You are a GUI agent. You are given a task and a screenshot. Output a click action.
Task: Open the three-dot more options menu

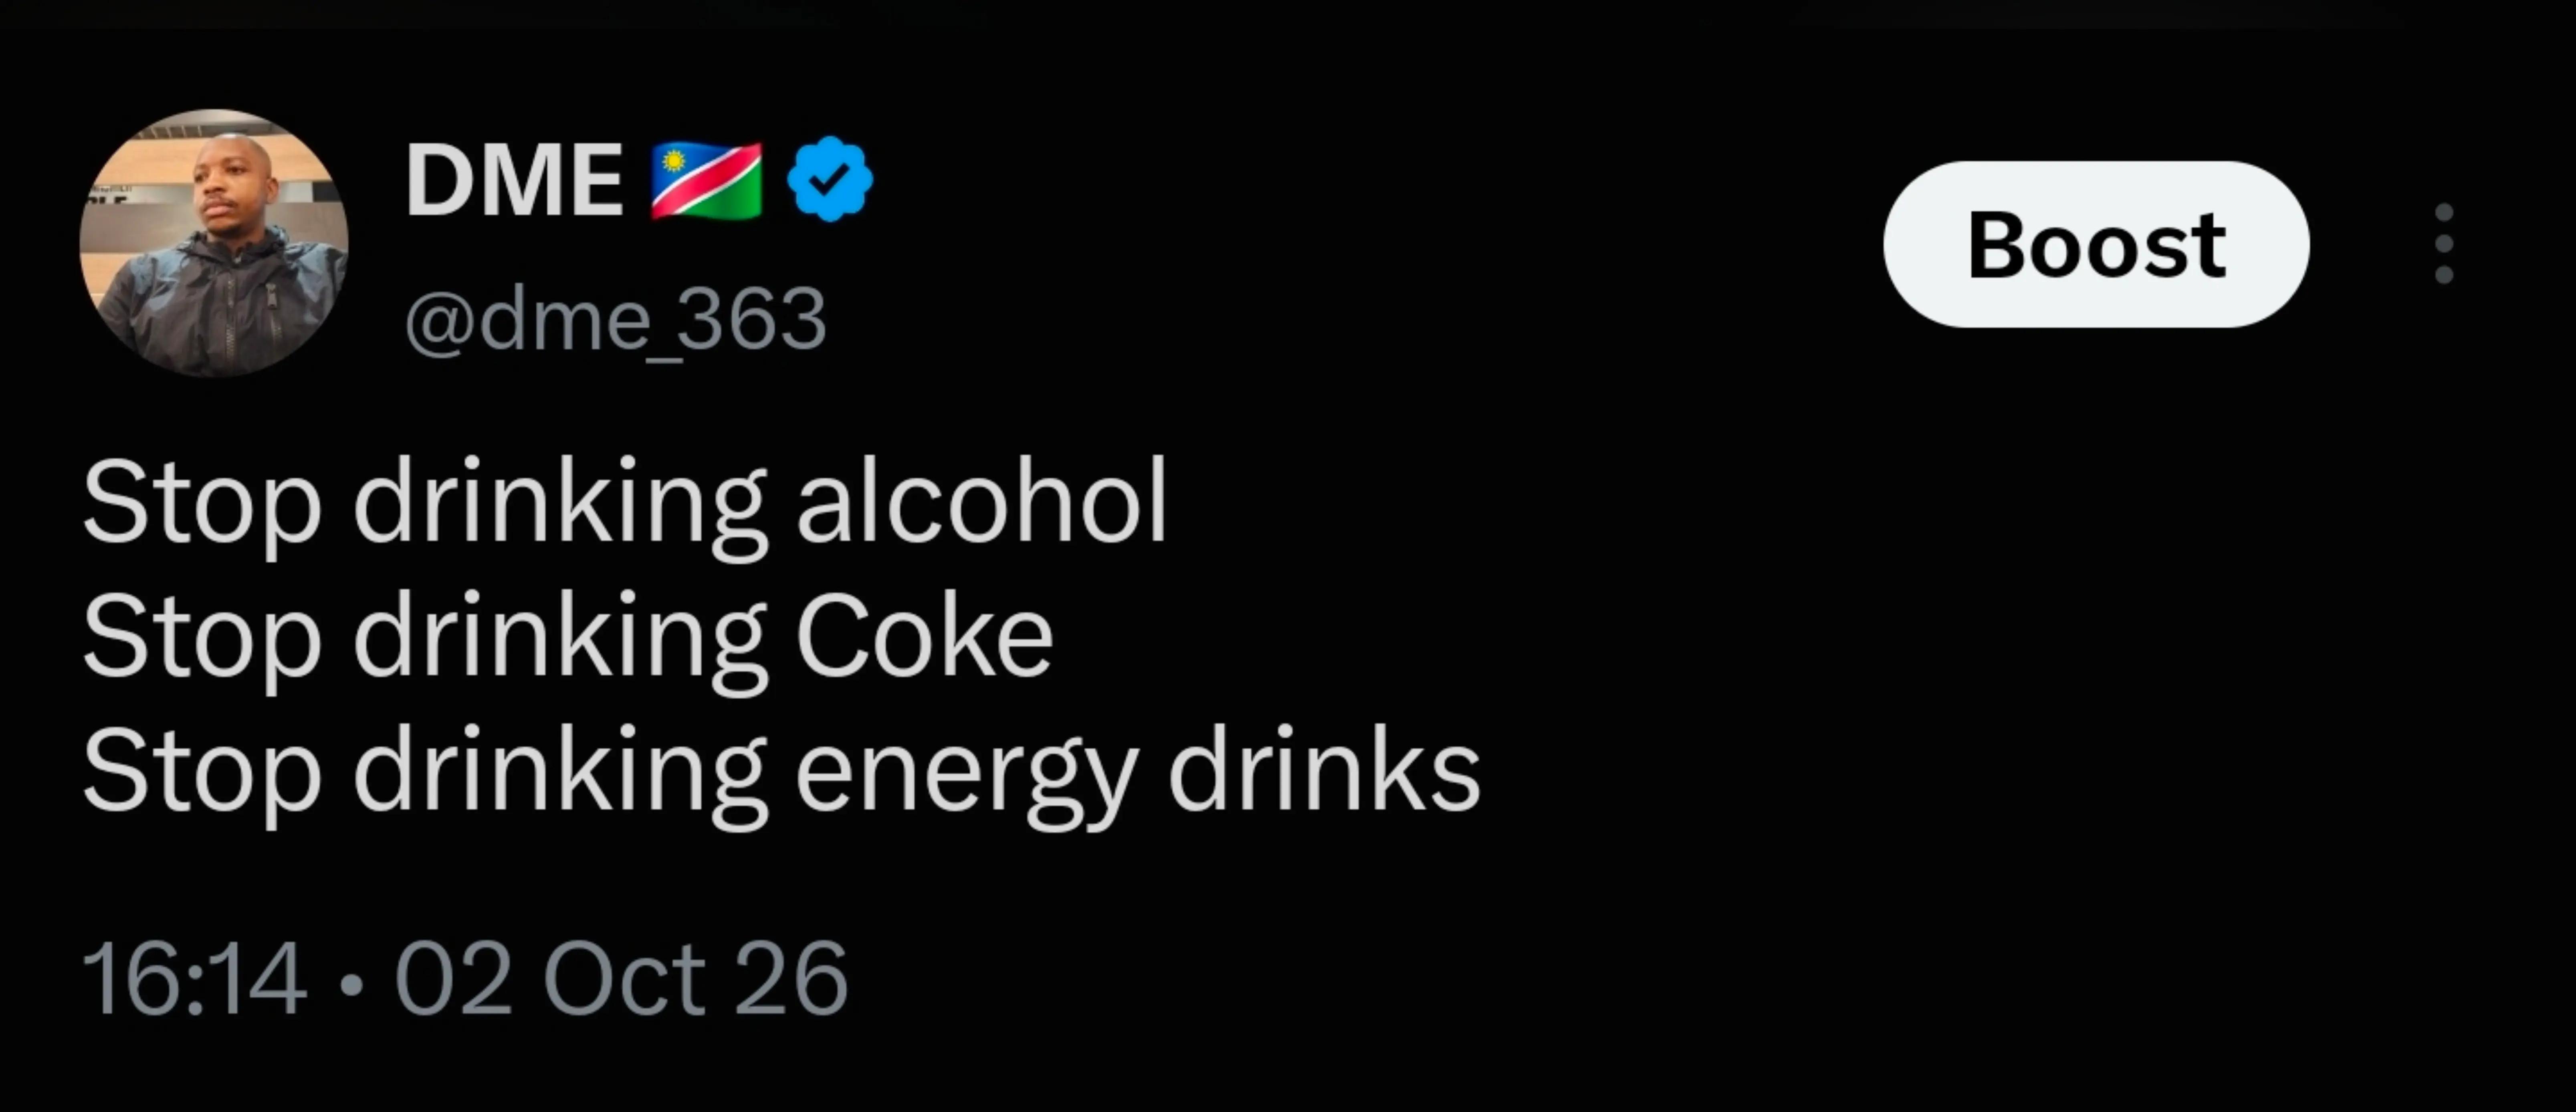click(x=2444, y=244)
